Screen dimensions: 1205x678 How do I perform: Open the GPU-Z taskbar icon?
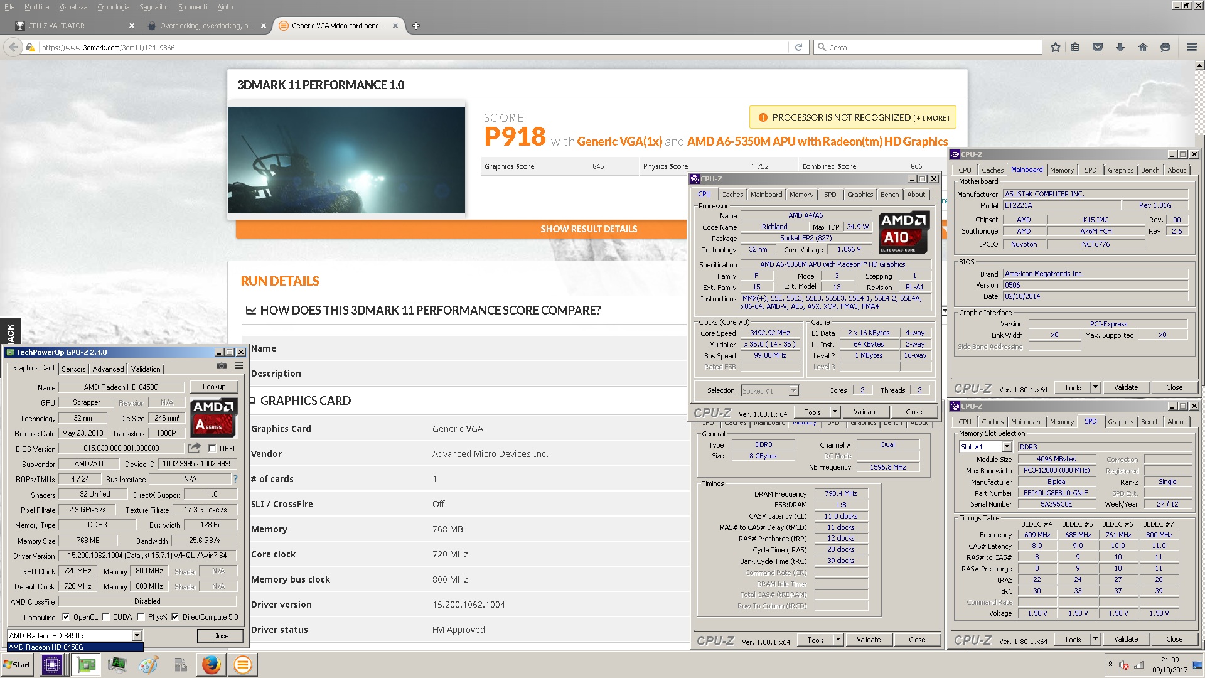86,665
